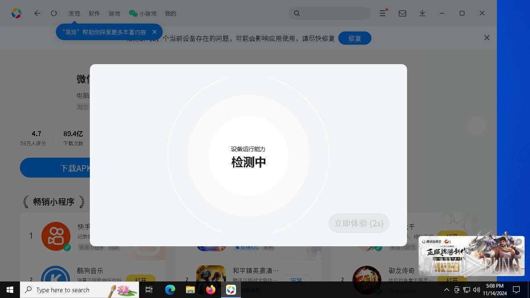Click the 御龙传奇 title text
Image resolution: width=530 pixels, height=298 pixels.
[x=402, y=271]
